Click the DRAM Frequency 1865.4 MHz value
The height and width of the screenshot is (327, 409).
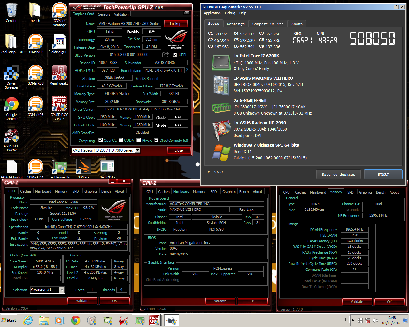point(355,229)
